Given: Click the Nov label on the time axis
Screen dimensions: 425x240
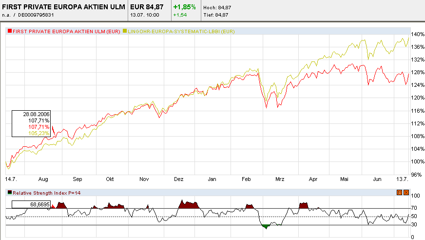Looking at the screenshot, I should 144,179.
